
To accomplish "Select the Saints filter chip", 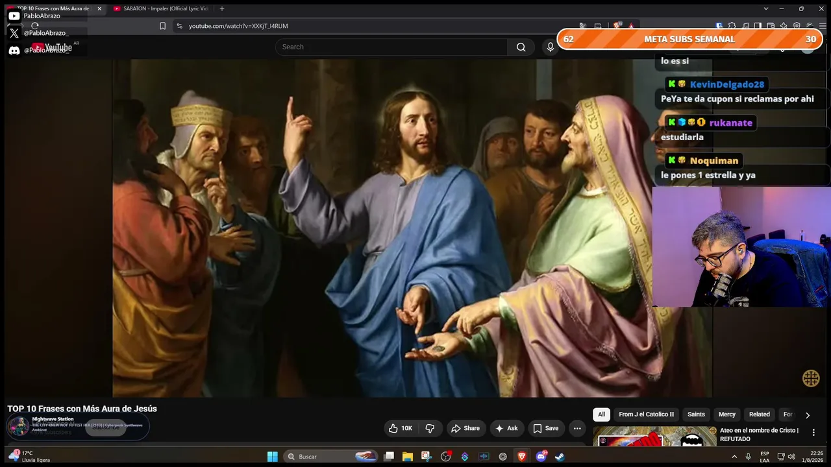I will coord(696,414).
